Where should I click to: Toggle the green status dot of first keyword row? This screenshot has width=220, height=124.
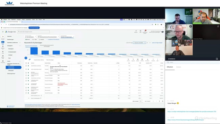(28, 66)
